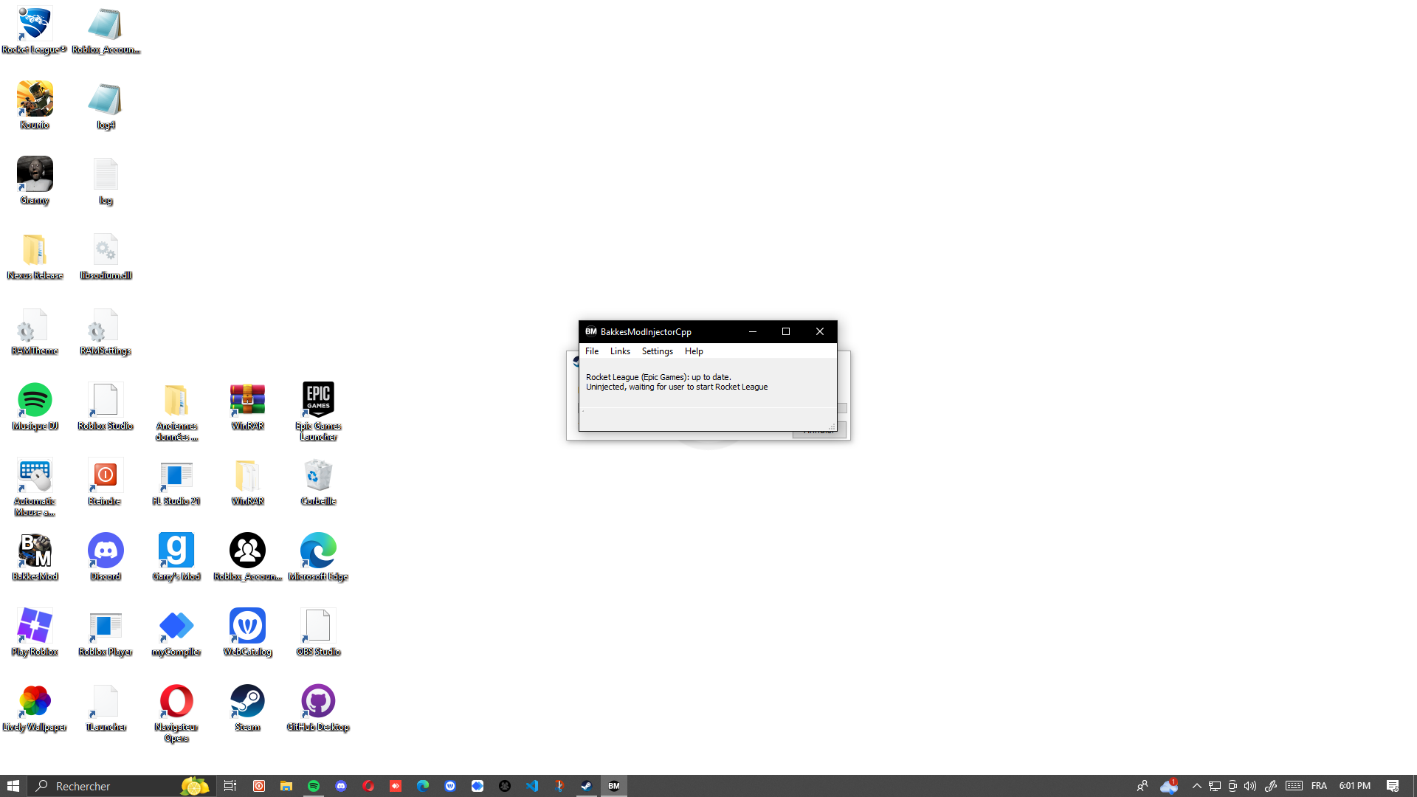The height and width of the screenshot is (797, 1417).
Task: Select the Epic Games Launcher desktop icon
Action: tap(318, 400)
